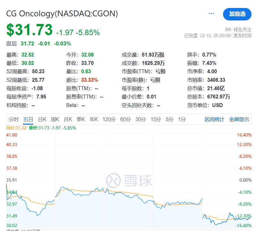Click the 37.38 price axis label

12,168
